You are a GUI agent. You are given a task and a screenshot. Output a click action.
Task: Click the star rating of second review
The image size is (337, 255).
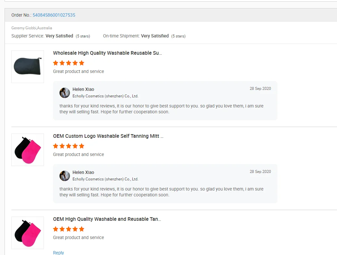(69, 146)
